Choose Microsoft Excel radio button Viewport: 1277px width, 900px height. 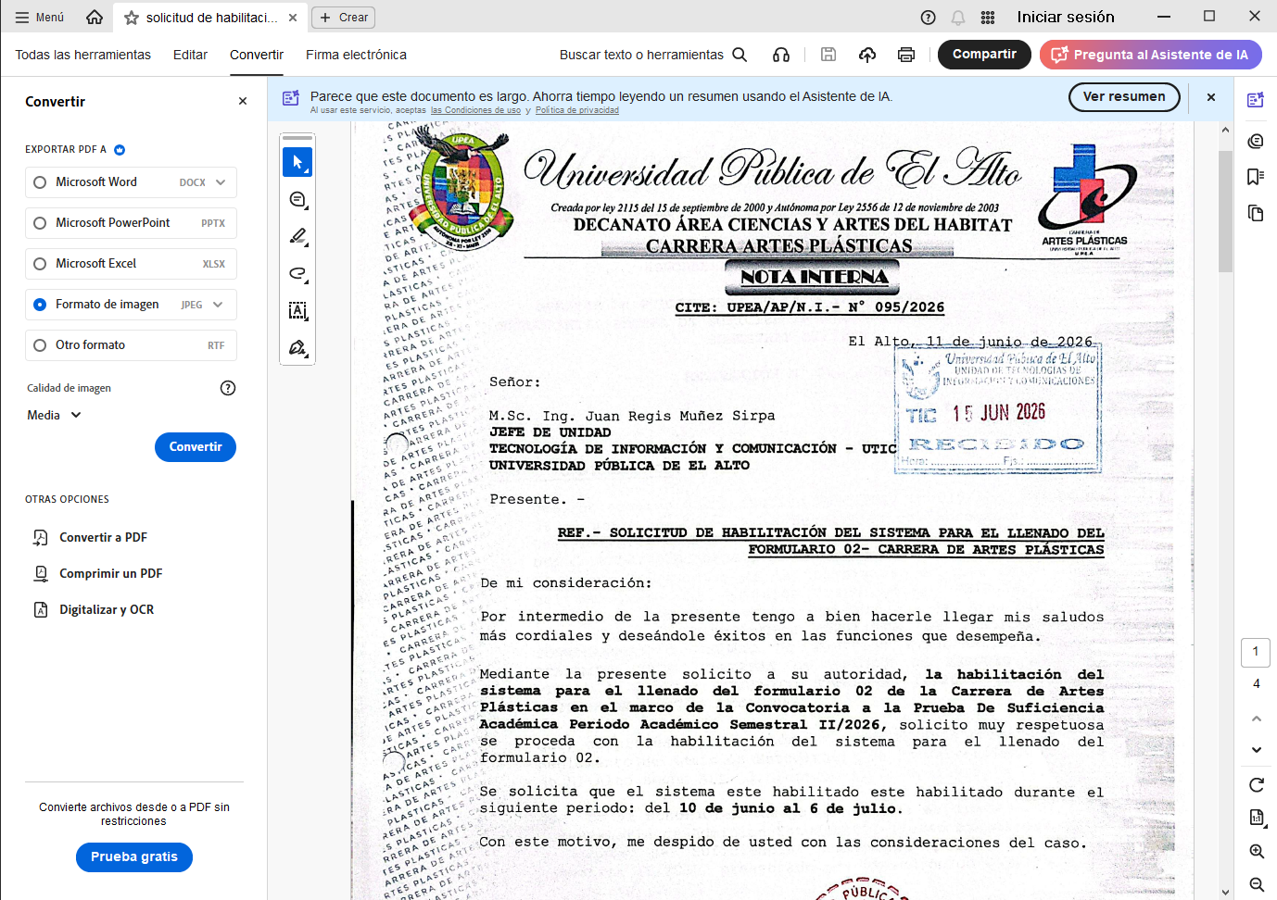click(x=40, y=264)
